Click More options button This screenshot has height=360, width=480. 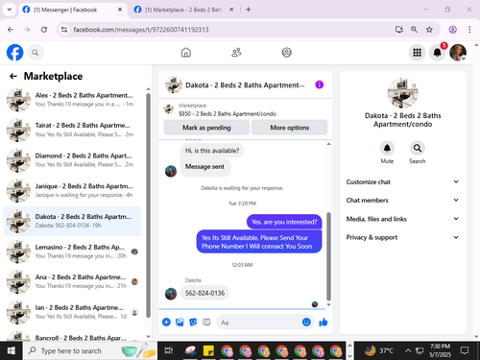pyautogui.click(x=289, y=128)
